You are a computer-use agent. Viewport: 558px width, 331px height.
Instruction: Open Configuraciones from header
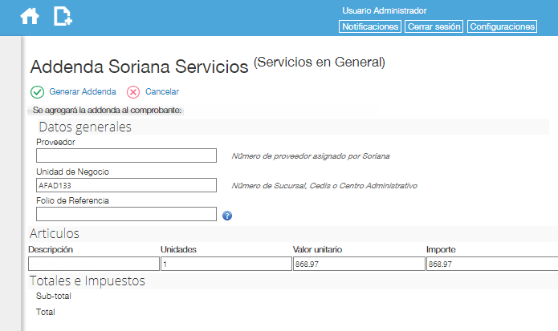click(502, 26)
